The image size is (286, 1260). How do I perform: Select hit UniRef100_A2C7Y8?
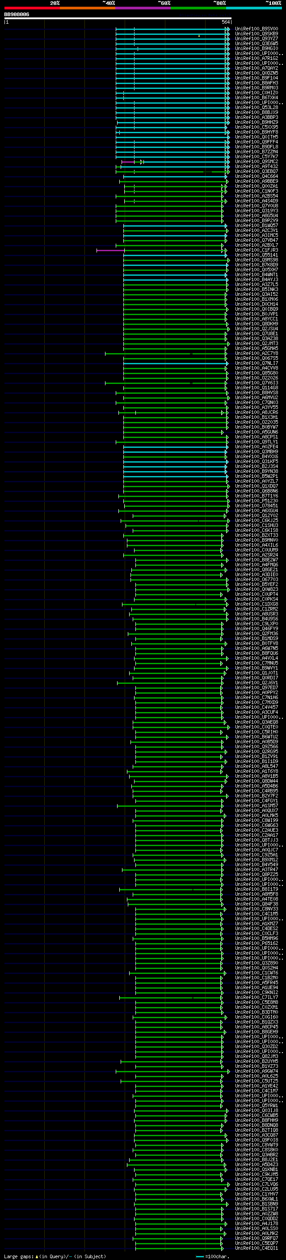[x=256, y=353]
